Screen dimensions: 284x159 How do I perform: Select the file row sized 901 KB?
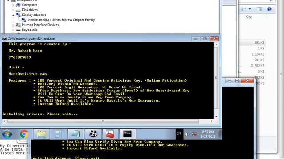click(x=252, y=60)
